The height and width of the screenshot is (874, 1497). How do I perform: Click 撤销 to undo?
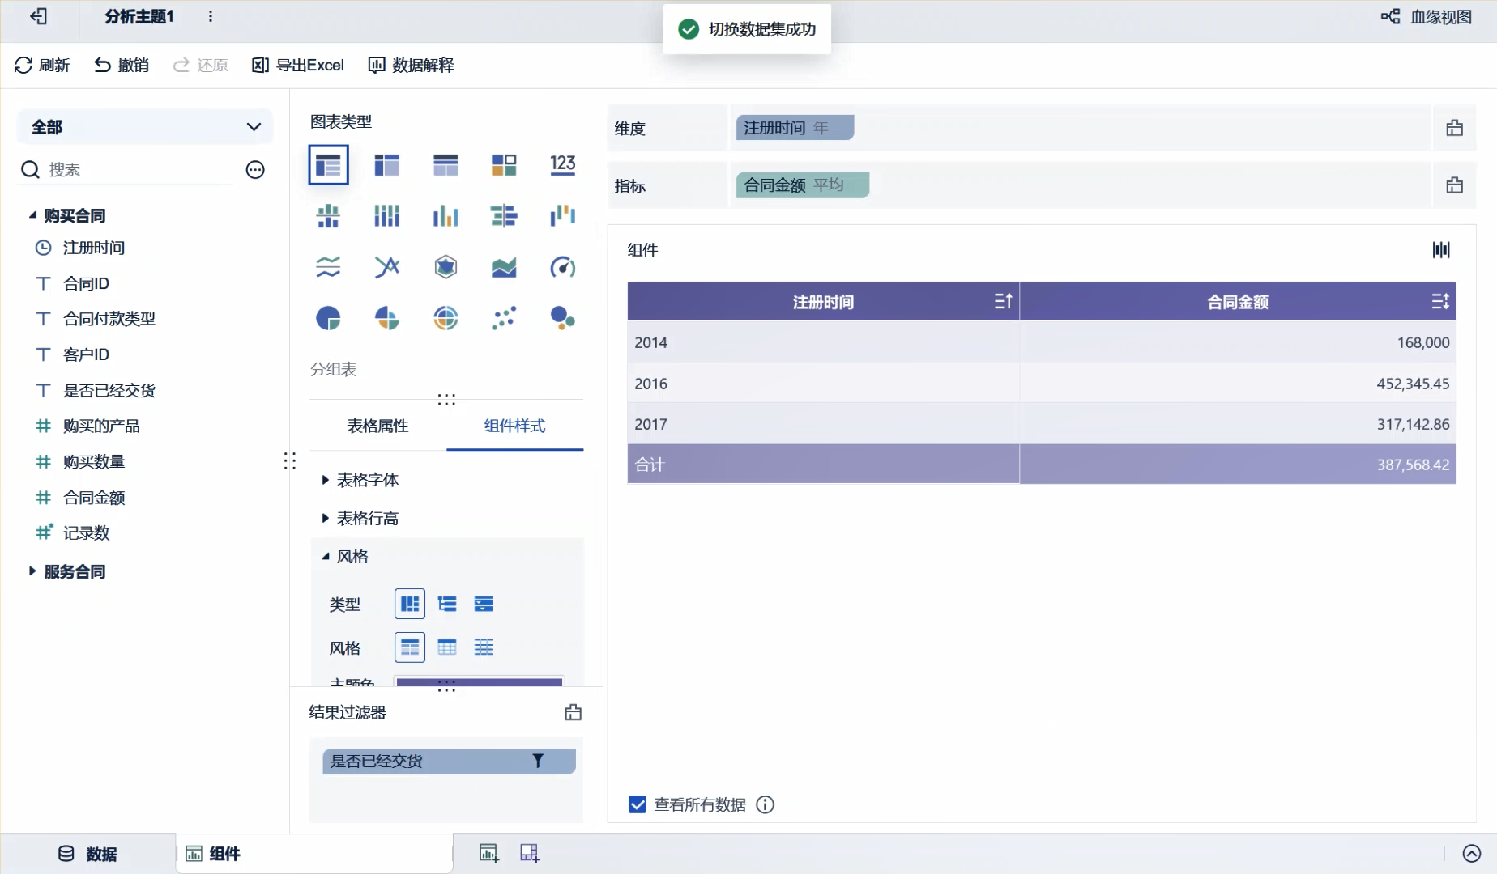tap(122, 65)
